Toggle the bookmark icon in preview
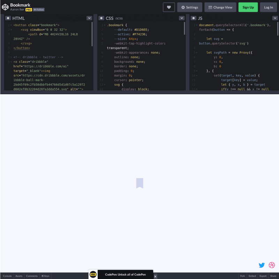 tap(139, 183)
